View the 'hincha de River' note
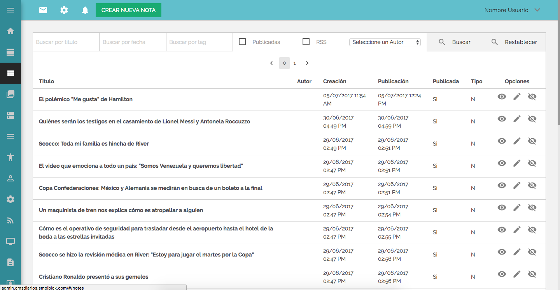The height and width of the screenshot is (290, 560). coord(502,141)
